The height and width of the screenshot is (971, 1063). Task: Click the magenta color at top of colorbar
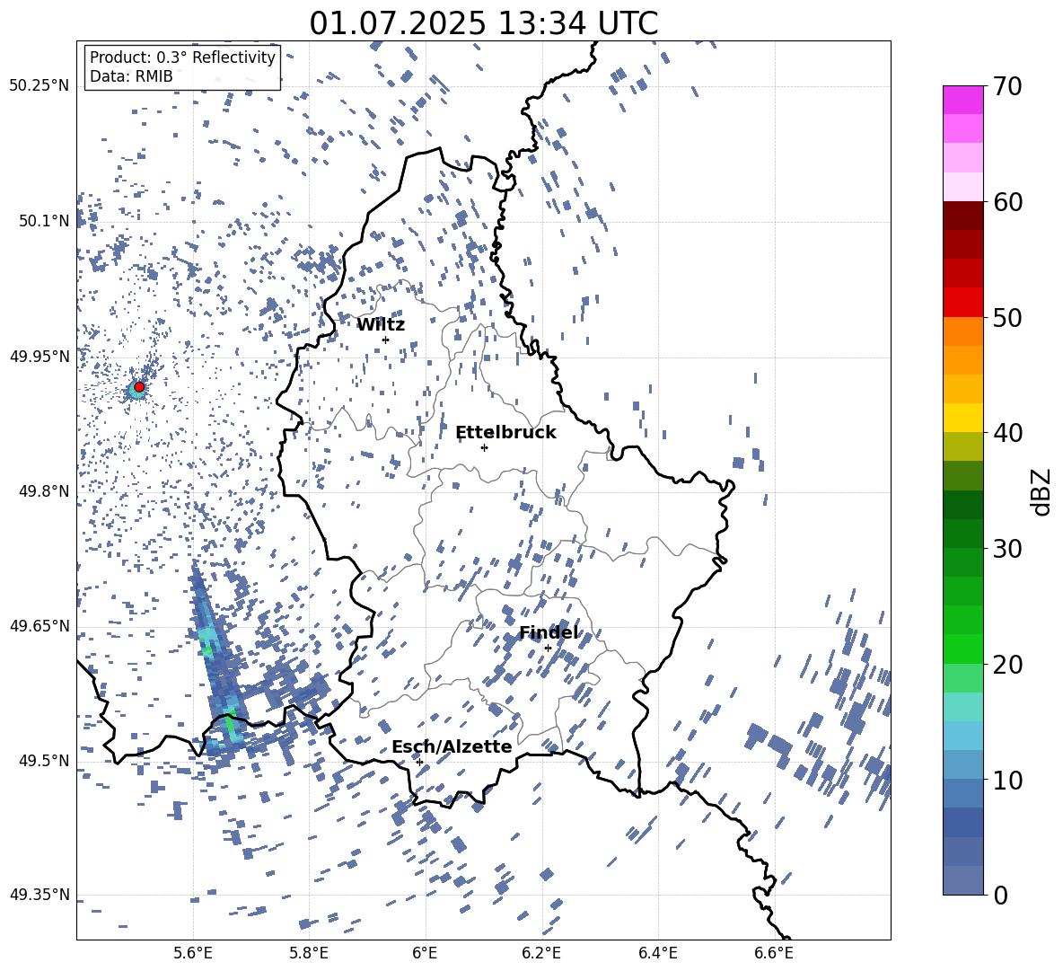click(x=962, y=100)
